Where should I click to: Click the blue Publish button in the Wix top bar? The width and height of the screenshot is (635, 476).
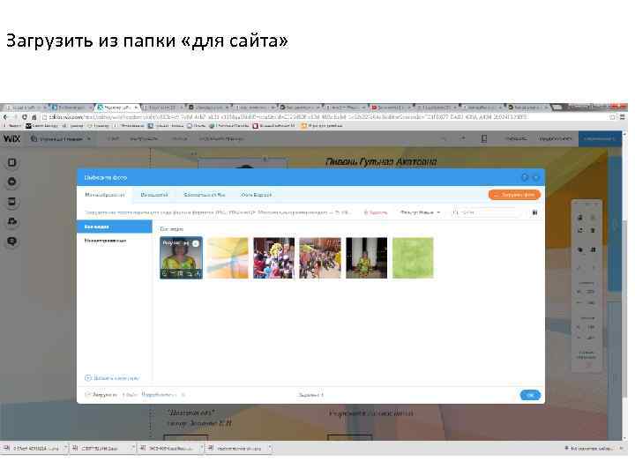tap(600, 139)
